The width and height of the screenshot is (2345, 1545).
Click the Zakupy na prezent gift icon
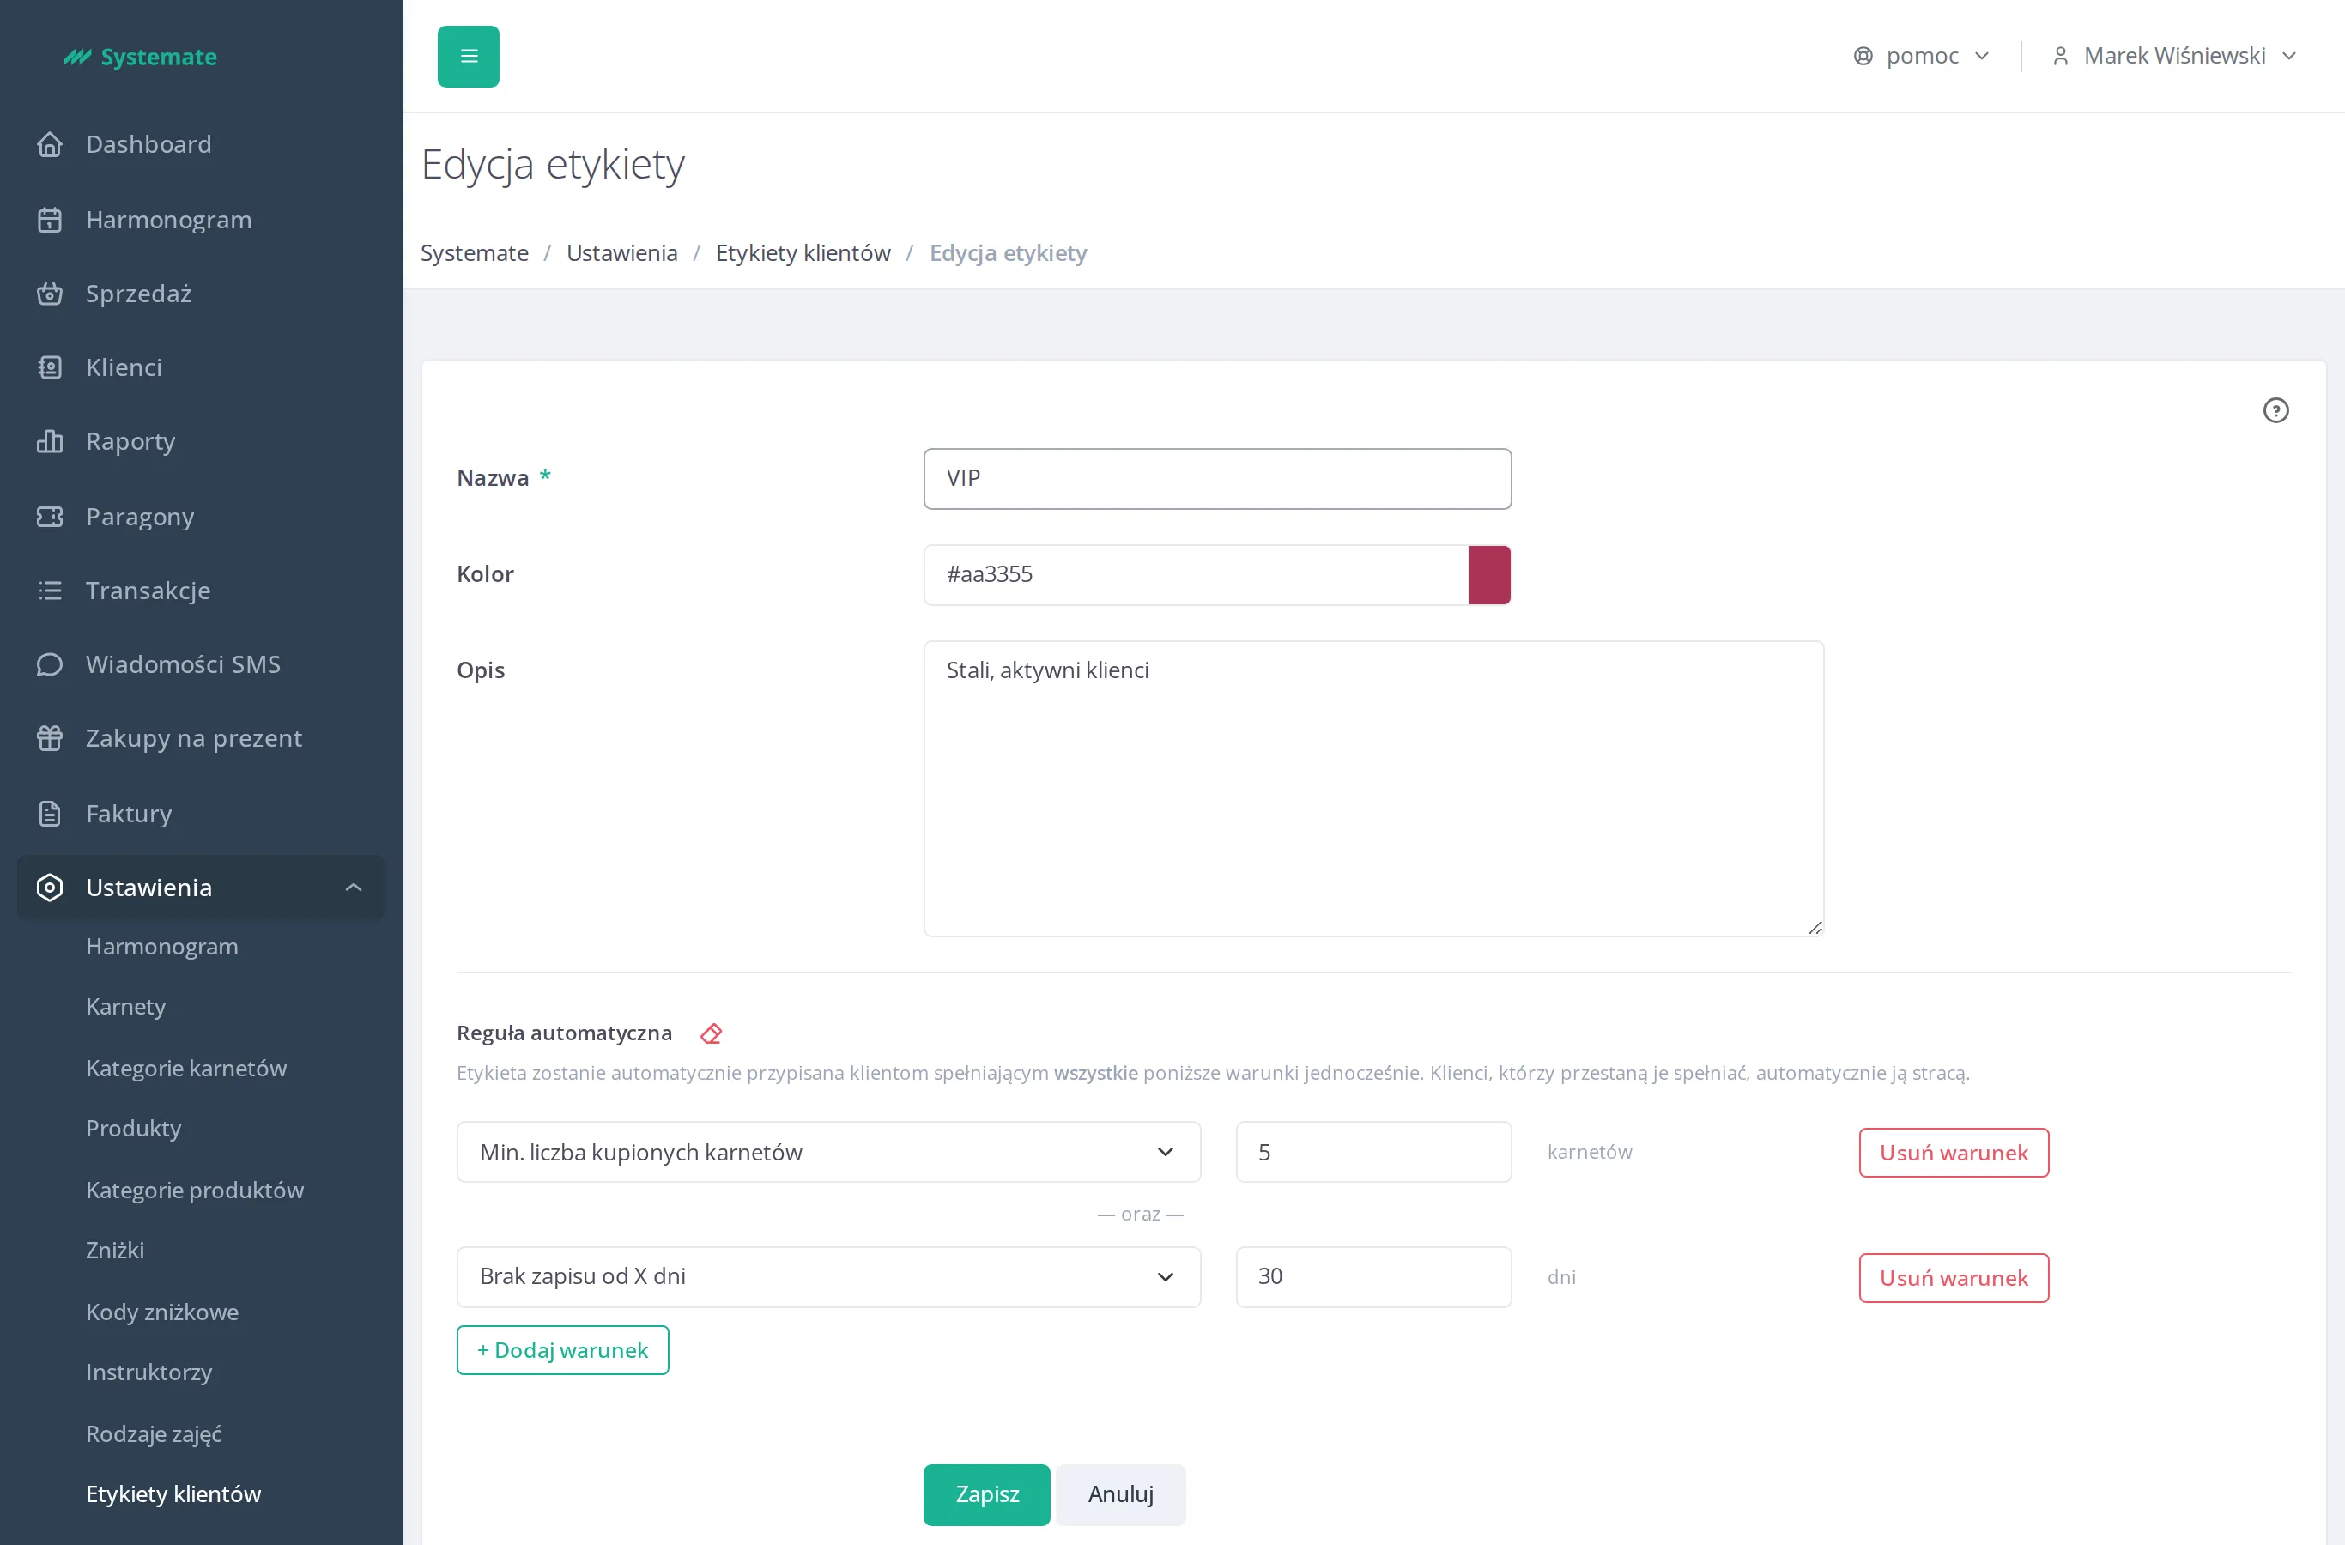pos(49,738)
